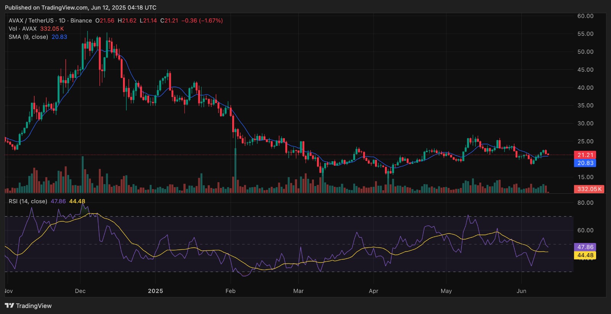Click the yellow 44.48 RSI average tag

click(585, 255)
